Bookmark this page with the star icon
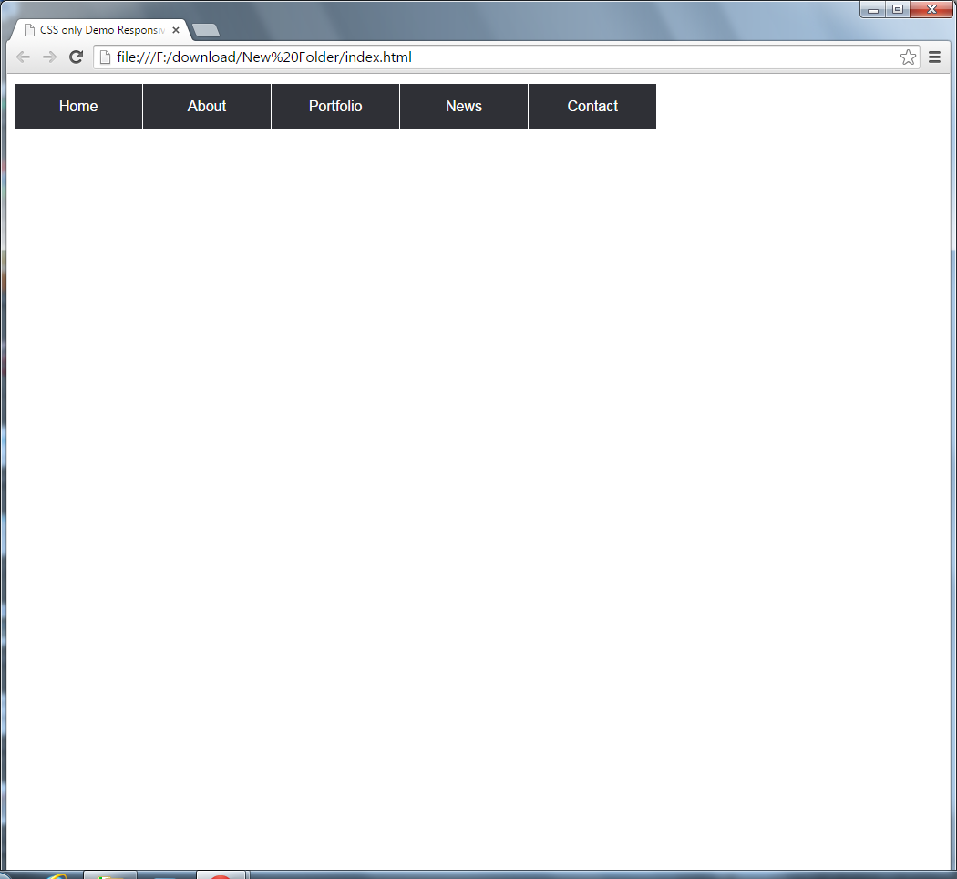The image size is (957, 879). coord(908,57)
